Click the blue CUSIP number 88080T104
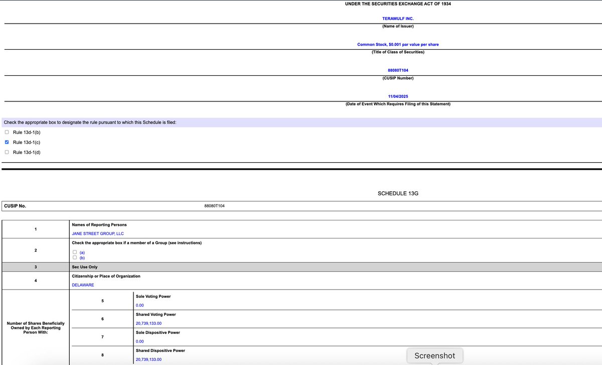Screen dimensions: 602x365 (x=398, y=70)
